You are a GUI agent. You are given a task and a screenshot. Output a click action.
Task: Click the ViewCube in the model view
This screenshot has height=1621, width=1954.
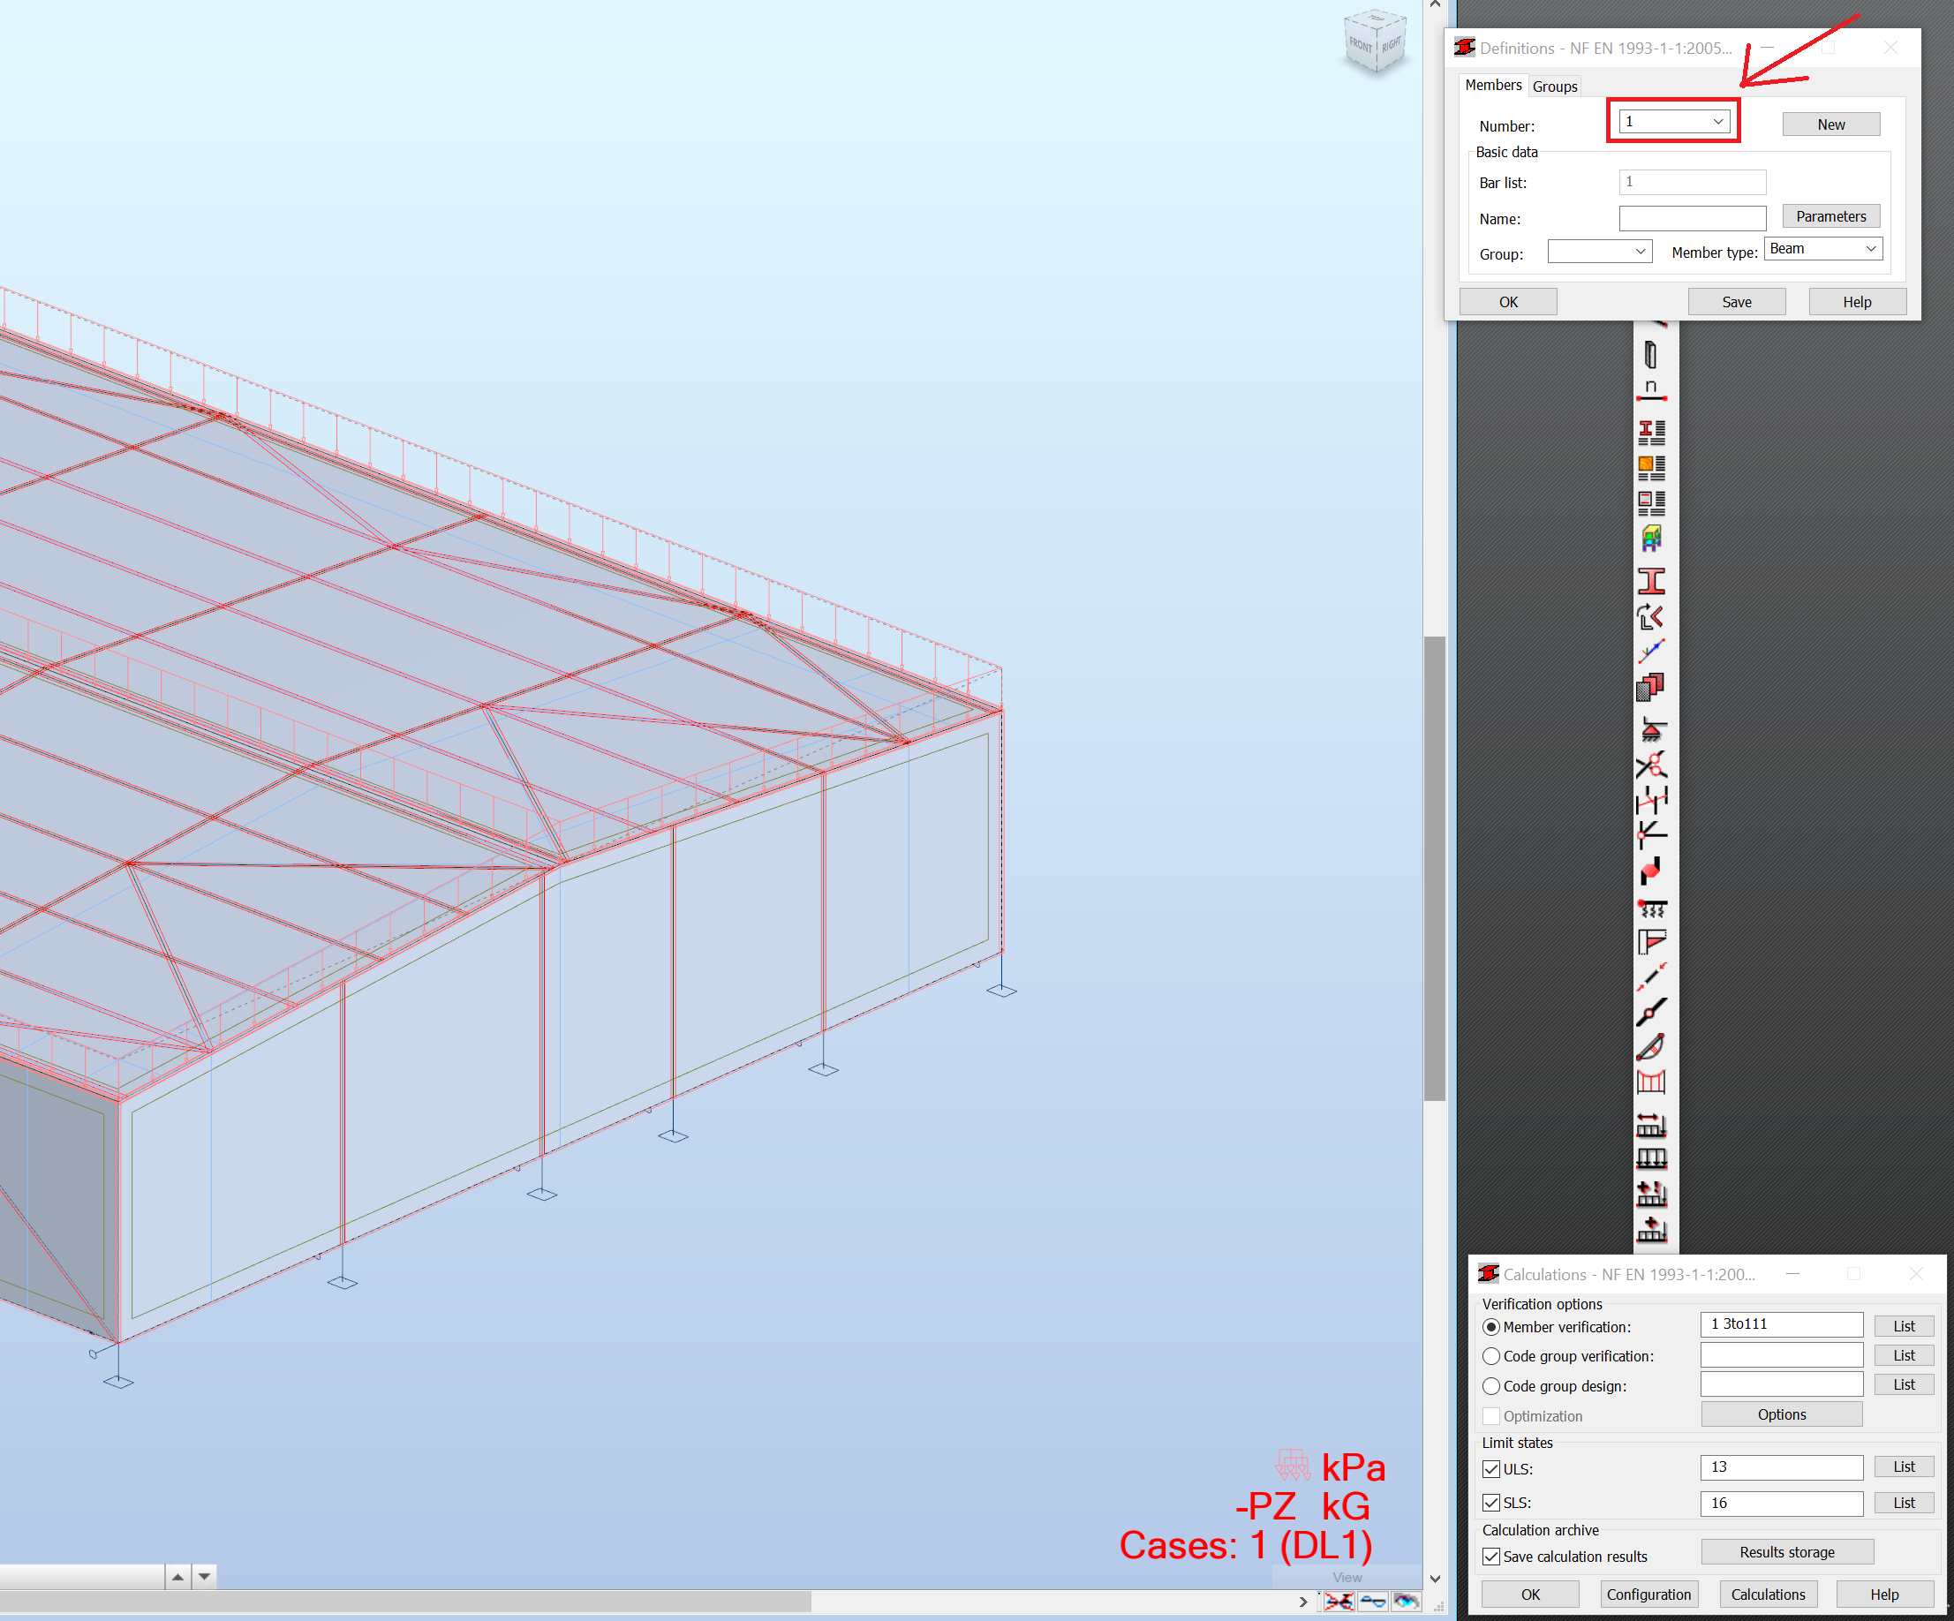tap(1376, 41)
